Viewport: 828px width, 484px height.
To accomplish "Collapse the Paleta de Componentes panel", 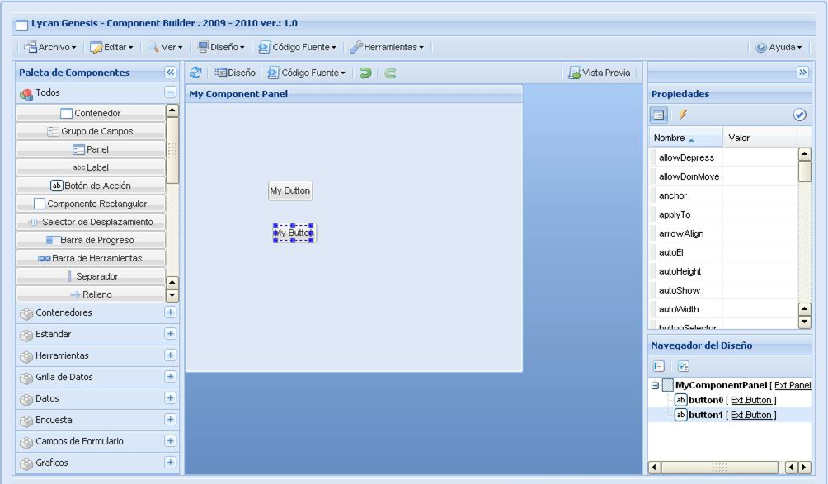I will [171, 73].
